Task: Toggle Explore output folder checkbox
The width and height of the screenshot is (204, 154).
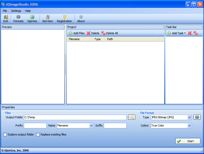Action: point(5,134)
